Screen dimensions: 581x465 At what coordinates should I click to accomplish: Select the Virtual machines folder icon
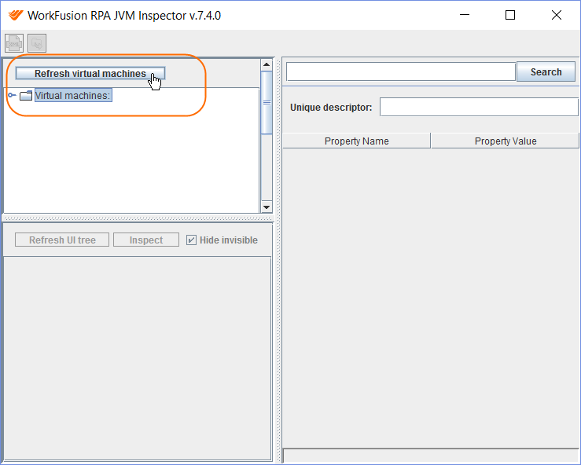coord(26,96)
